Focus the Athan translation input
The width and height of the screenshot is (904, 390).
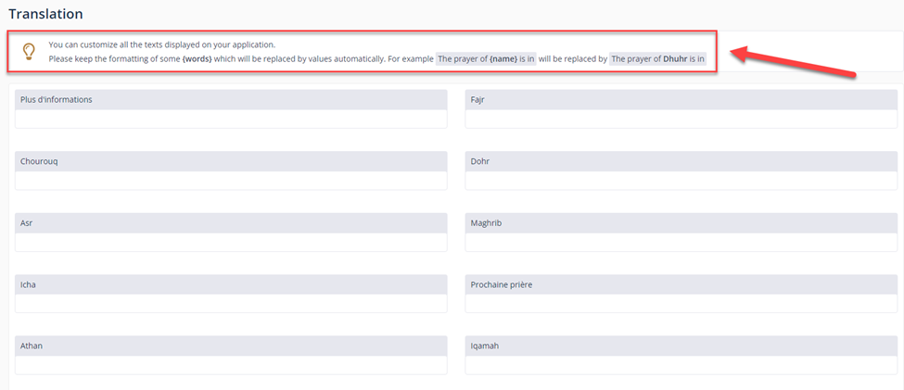(x=231, y=366)
